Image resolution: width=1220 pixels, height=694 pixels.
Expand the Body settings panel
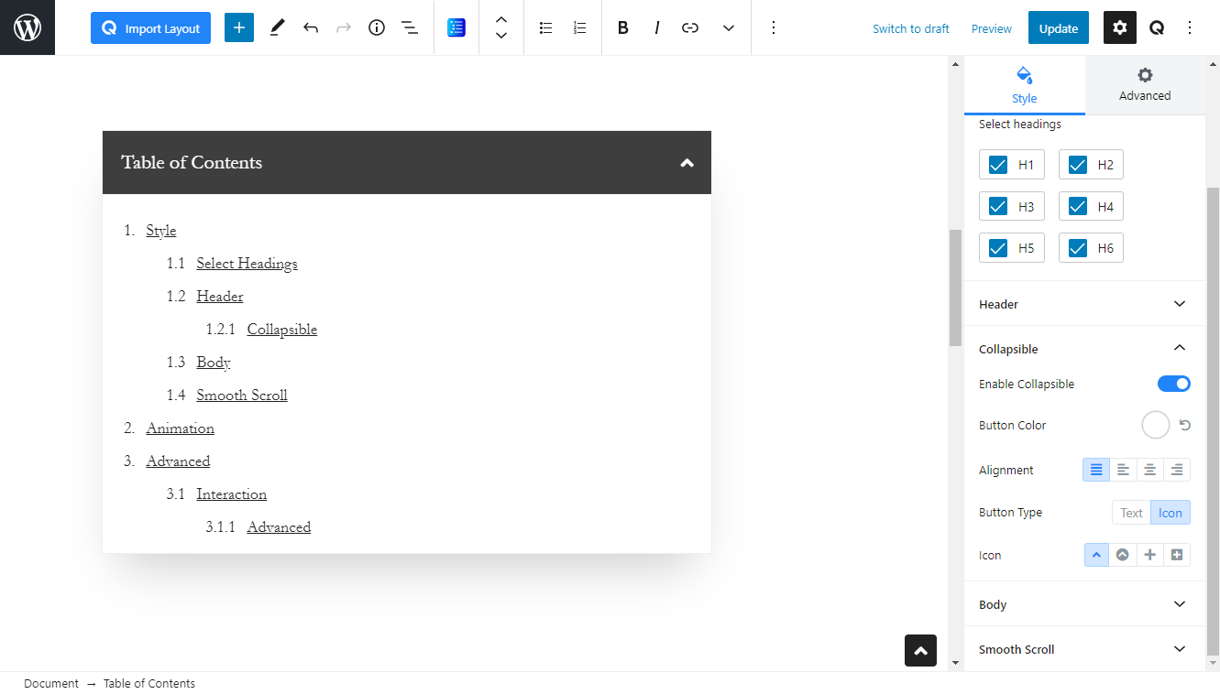(x=1084, y=604)
